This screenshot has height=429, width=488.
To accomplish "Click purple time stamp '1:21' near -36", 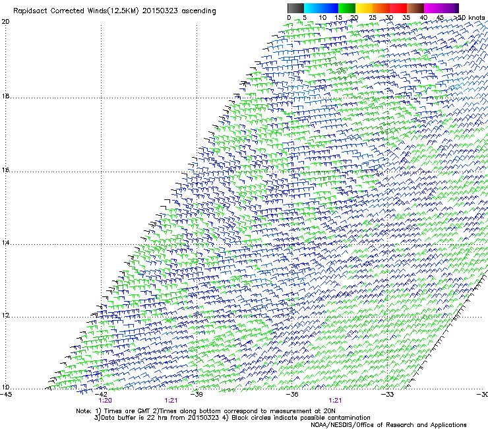I will pyautogui.click(x=335, y=401).
